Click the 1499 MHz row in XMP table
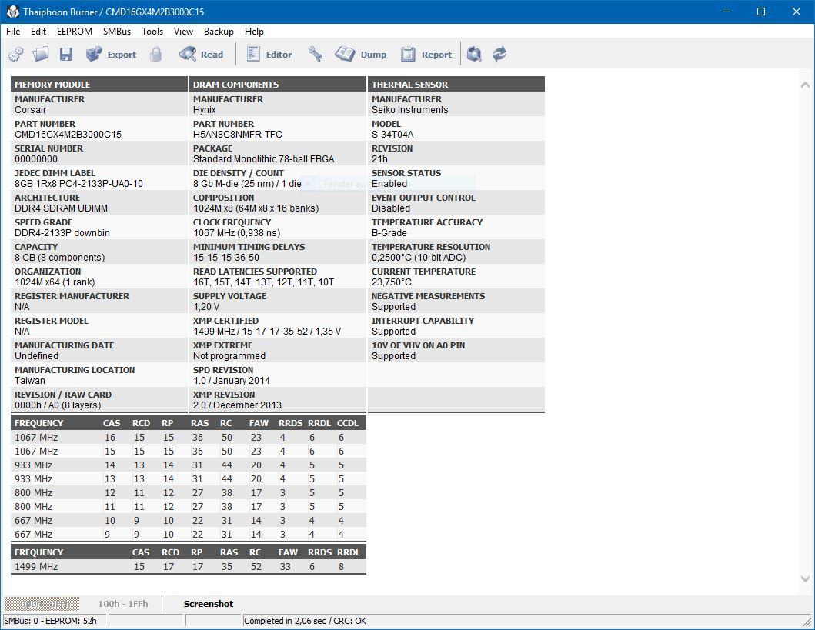 pos(188,567)
